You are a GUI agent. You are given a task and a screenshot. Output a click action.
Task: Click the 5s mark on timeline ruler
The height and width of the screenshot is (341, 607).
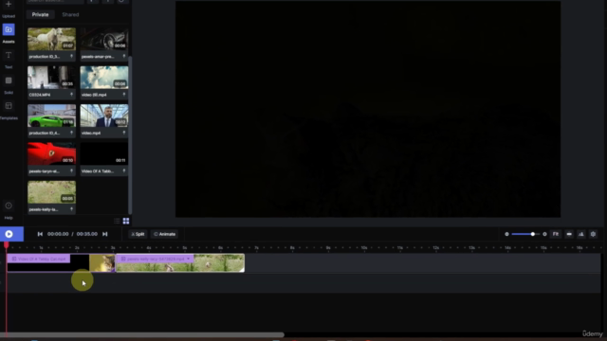[185, 247]
